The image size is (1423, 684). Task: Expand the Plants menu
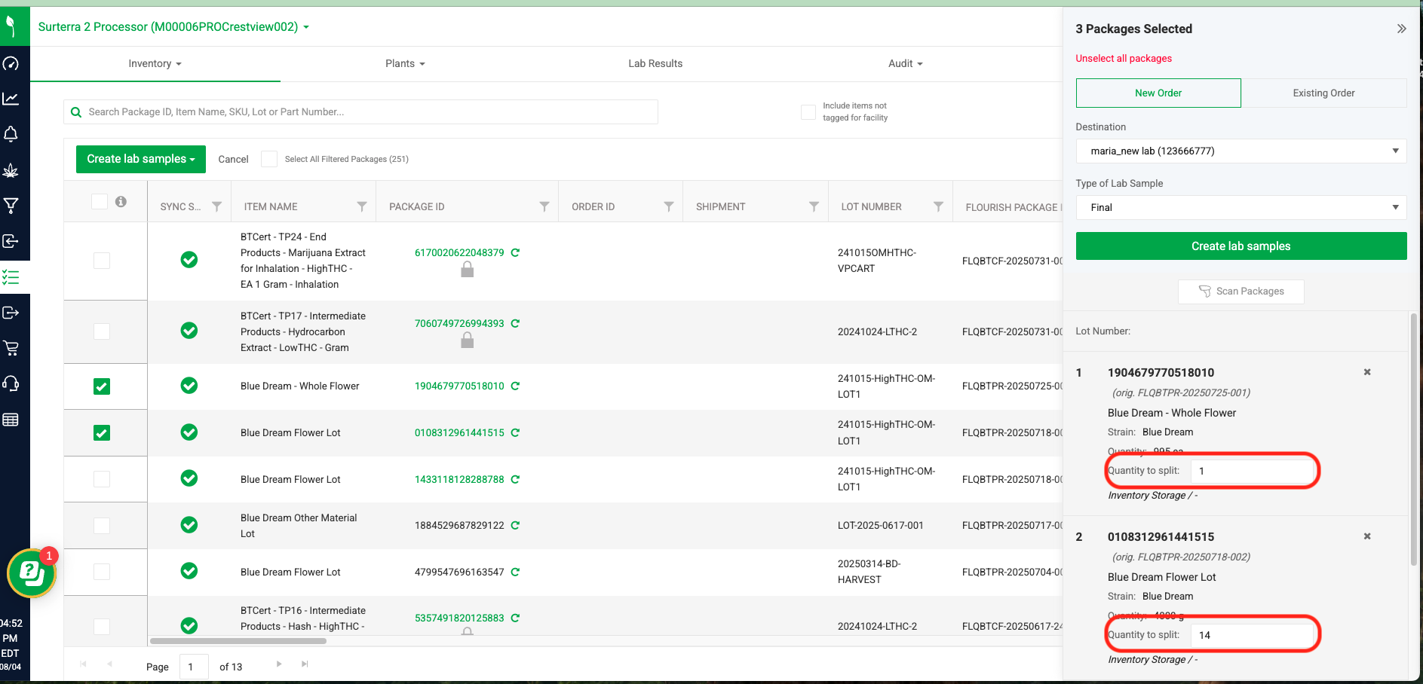tap(405, 64)
